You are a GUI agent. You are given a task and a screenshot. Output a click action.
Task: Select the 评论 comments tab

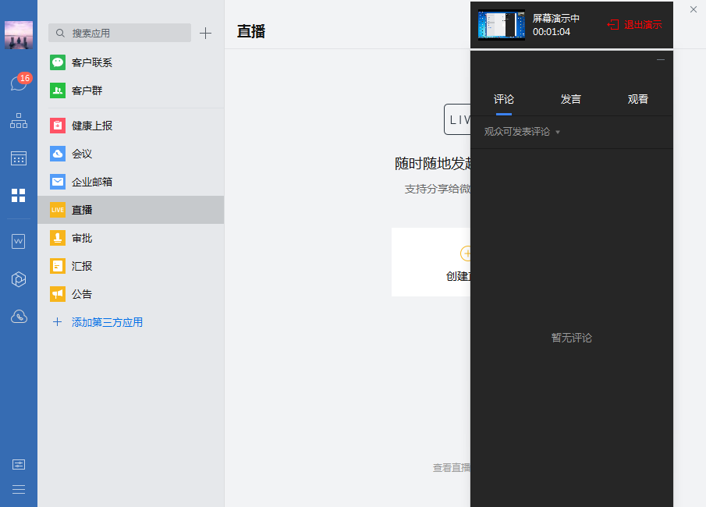point(504,99)
